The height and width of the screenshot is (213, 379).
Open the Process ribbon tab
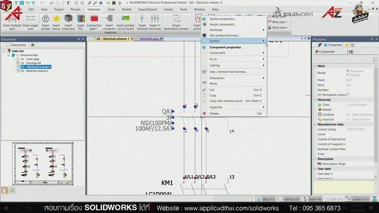click(75, 9)
